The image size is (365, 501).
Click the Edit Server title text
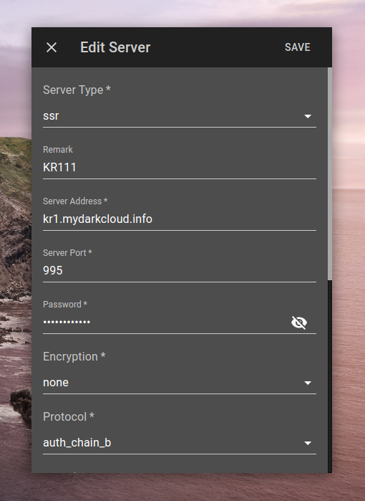115,47
